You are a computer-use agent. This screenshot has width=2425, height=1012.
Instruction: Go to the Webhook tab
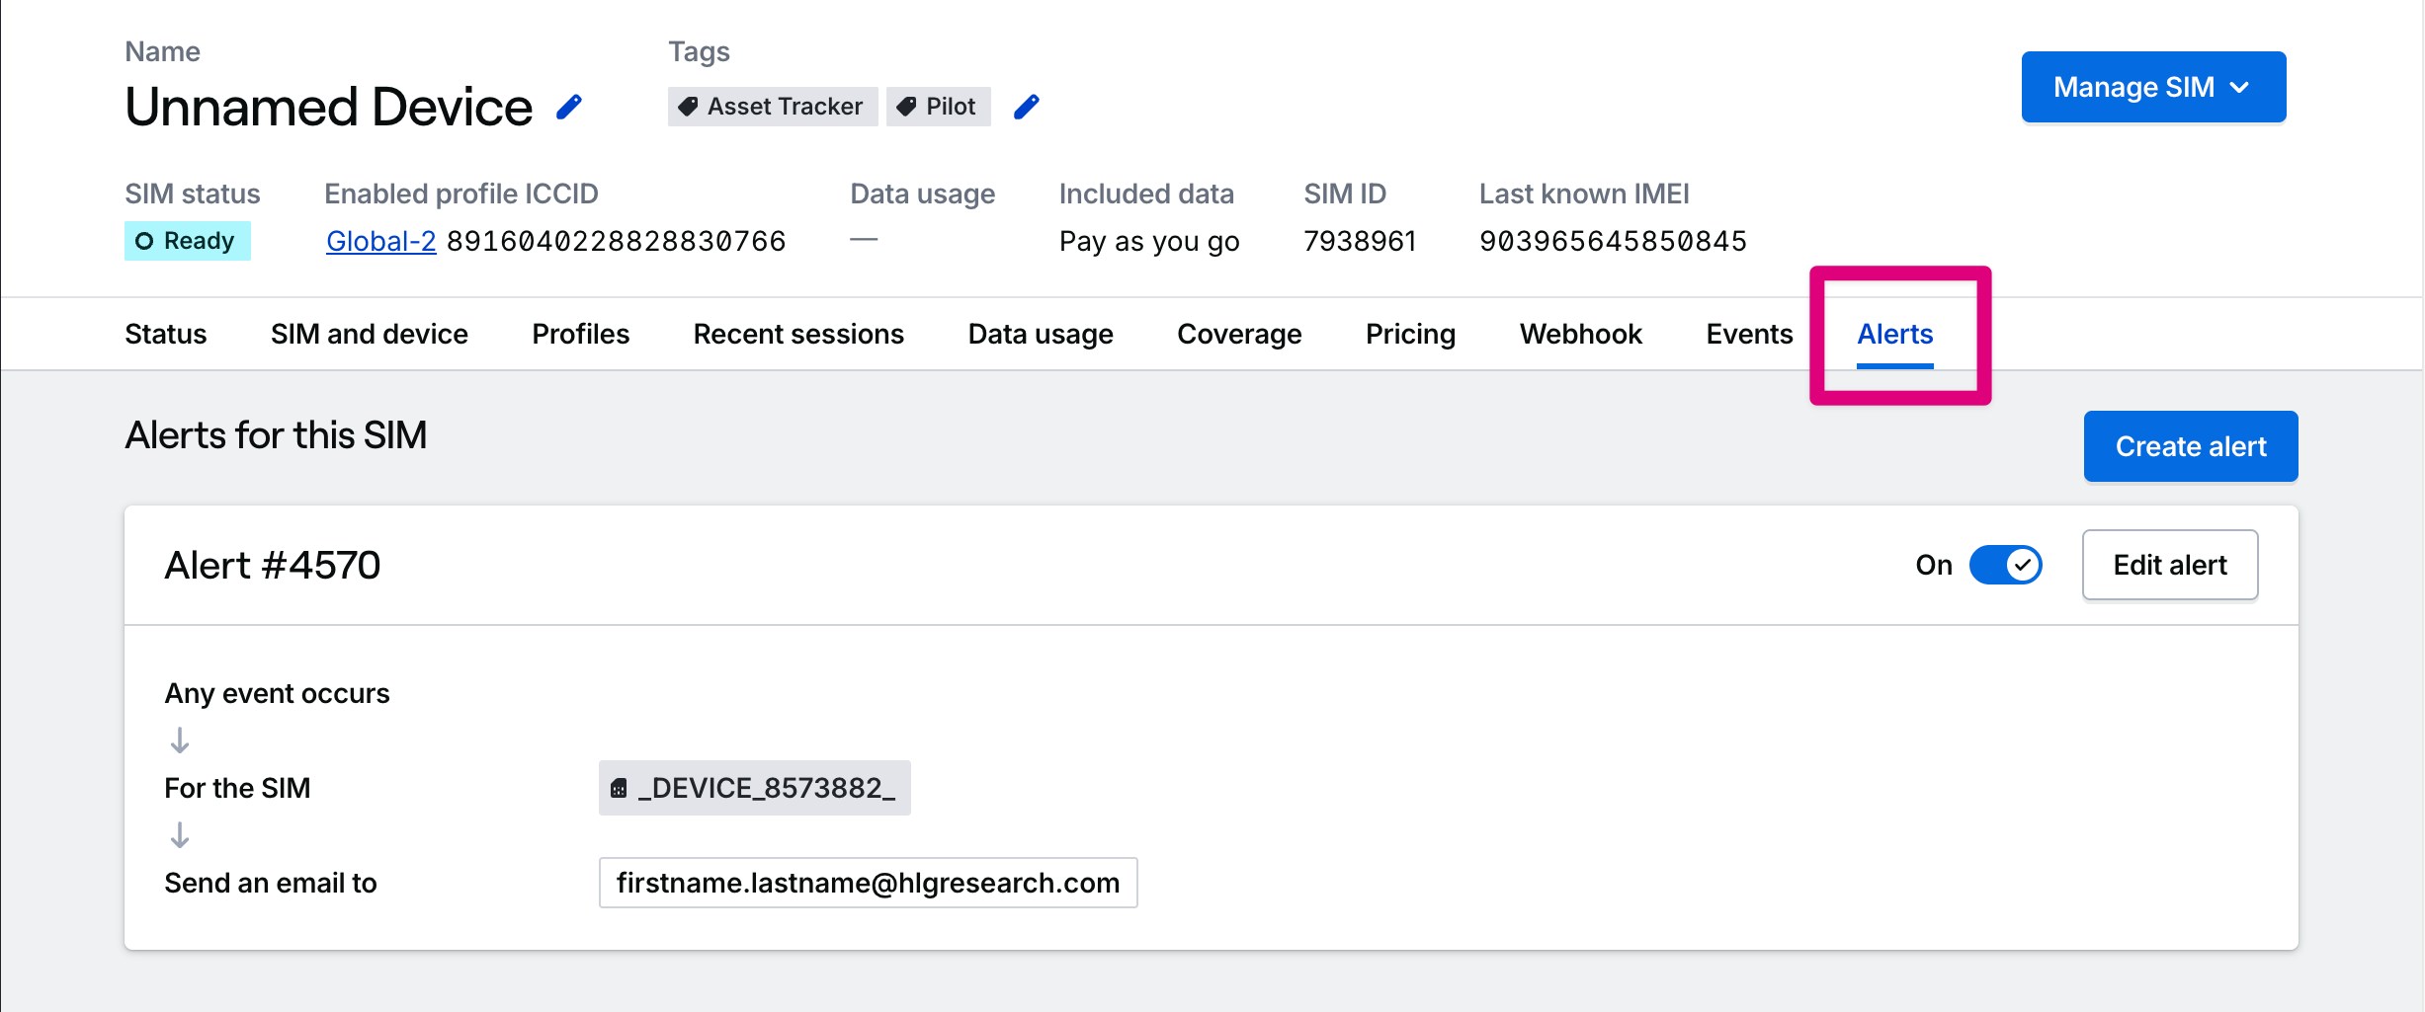[1581, 334]
